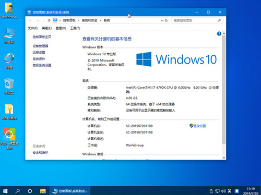This screenshot has width=261, height=195.
Task: Select the Network desktop icon
Action: click(9, 61)
